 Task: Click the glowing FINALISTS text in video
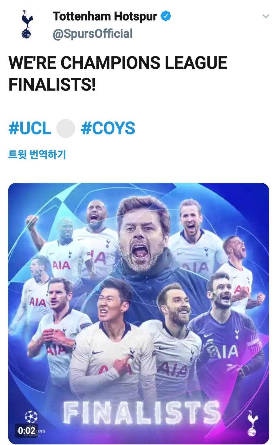141,412
